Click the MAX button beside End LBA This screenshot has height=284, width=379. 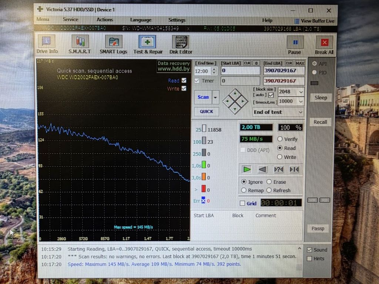point(300,63)
